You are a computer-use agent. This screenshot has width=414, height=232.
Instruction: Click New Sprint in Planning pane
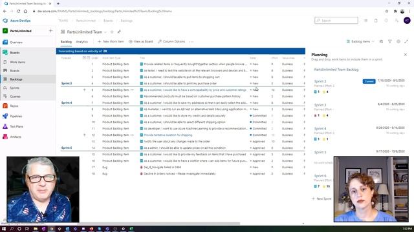[321, 199]
